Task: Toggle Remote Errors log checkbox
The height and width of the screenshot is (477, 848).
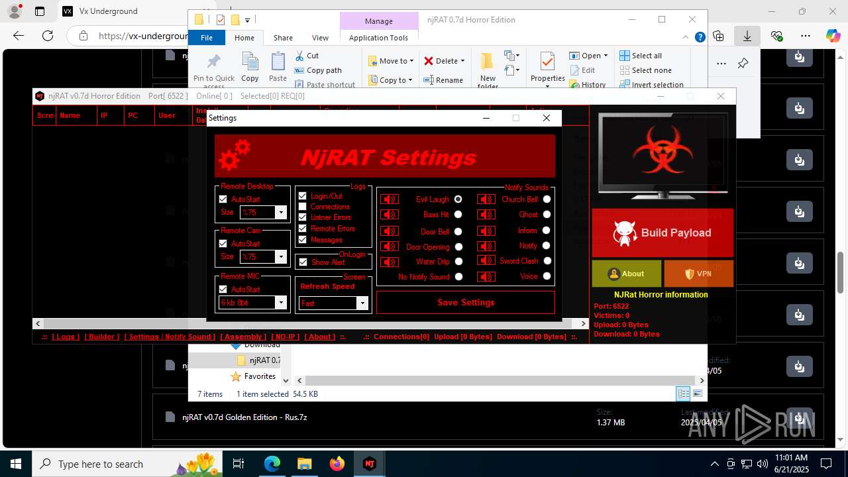Action: [x=303, y=228]
